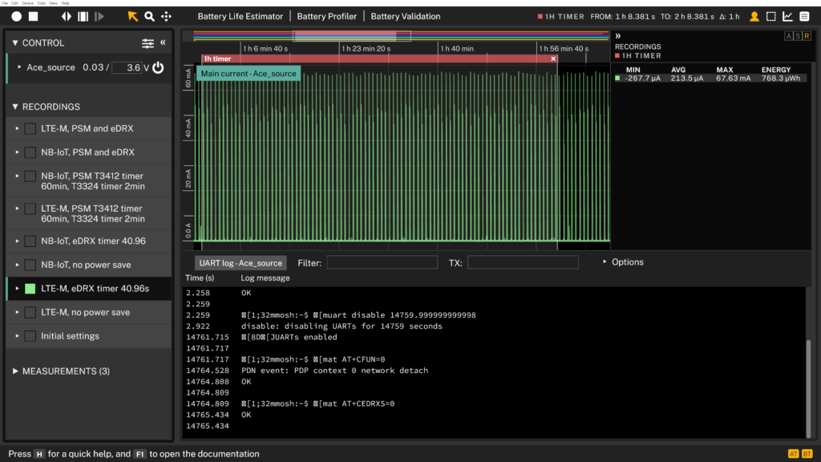Activate the magnifier zoom tool
This screenshot has width=821, height=462.
point(149,16)
